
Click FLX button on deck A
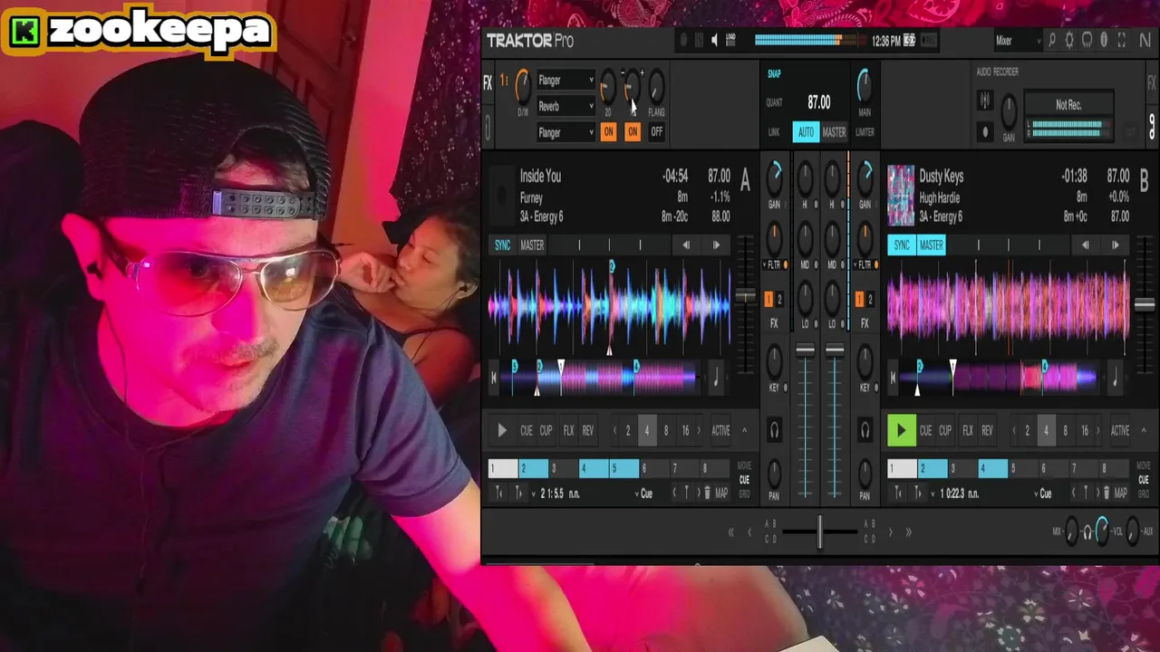coord(568,431)
